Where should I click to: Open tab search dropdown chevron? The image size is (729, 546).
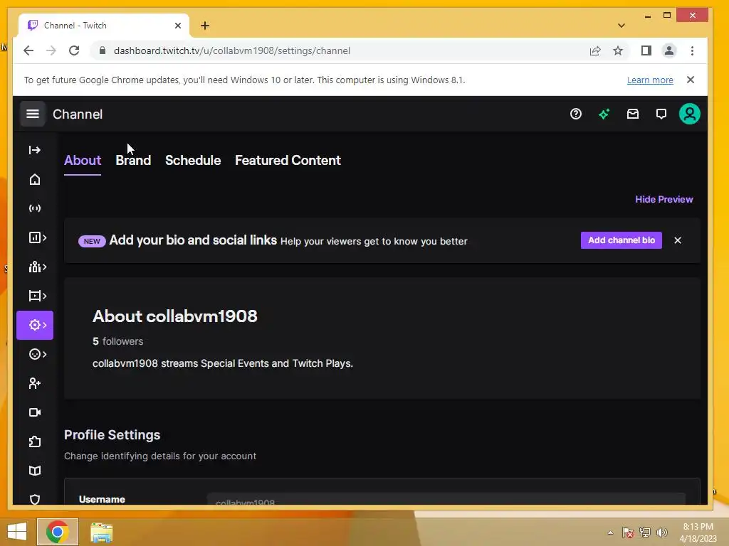[621, 26]
